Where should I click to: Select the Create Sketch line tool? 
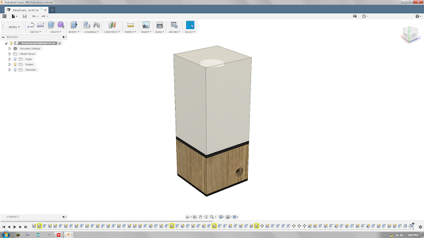[31, 25]
